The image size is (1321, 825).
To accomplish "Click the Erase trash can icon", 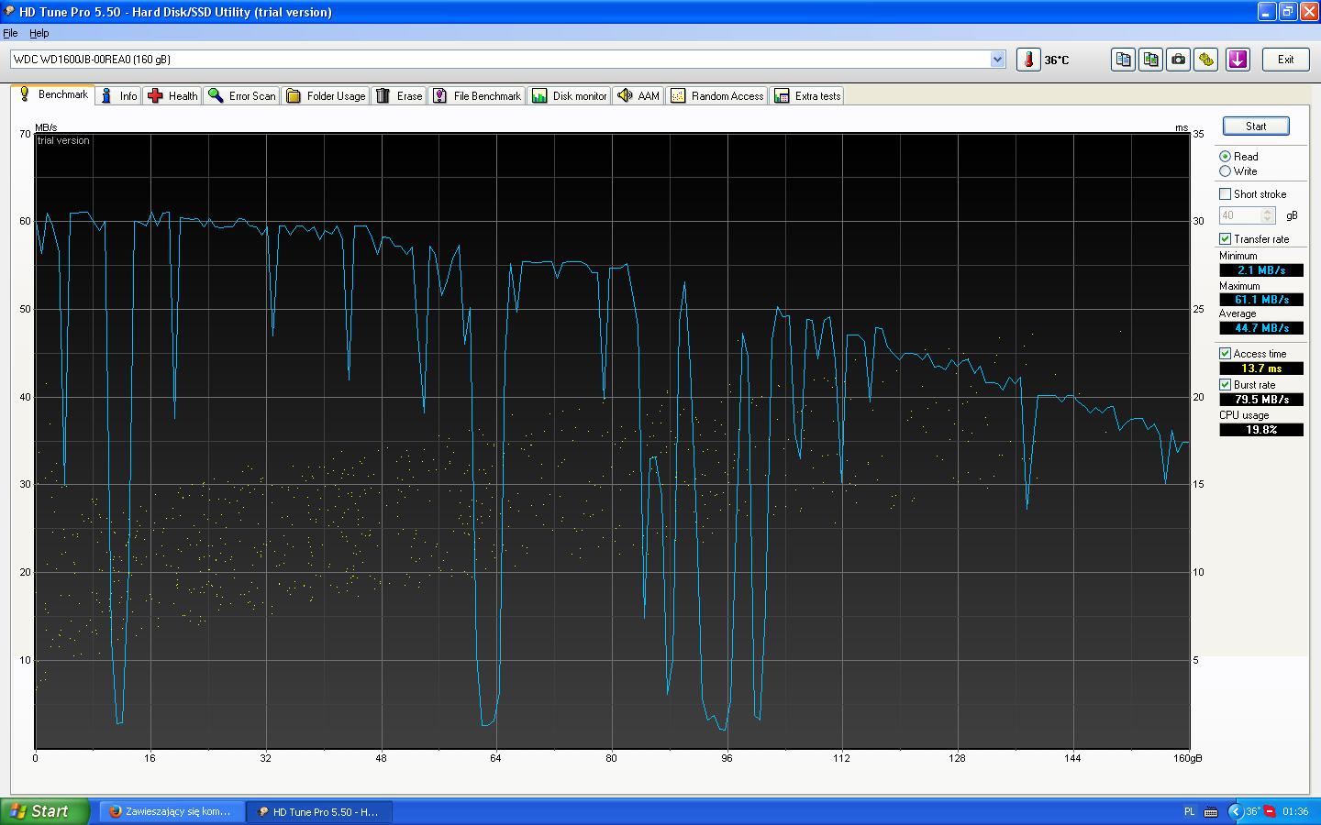I will click(383, 95).
